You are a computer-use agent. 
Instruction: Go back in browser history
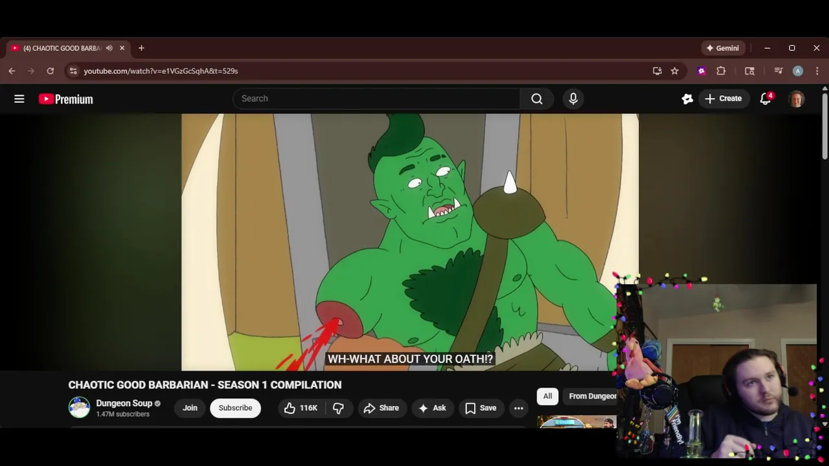tap(12, 71)
